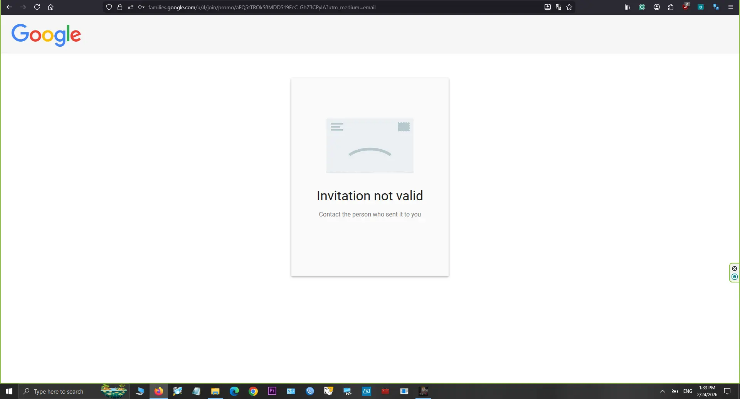Open the uBlock Origin extension popup
This screenshot has height=399, width=740.
tap(686, 7)
